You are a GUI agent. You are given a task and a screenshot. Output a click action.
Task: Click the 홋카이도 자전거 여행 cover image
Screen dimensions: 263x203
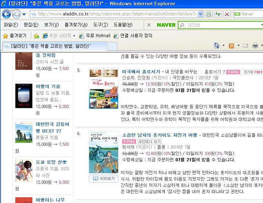point(103,152)
